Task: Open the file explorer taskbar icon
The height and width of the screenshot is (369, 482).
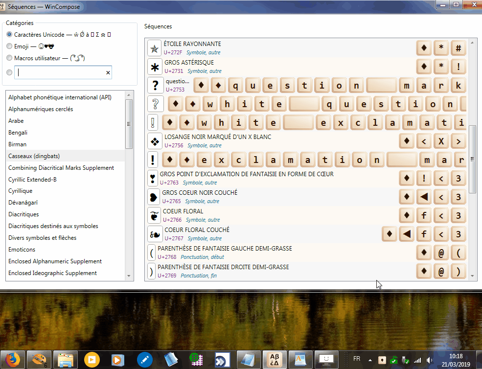Action: pos(66,360)
